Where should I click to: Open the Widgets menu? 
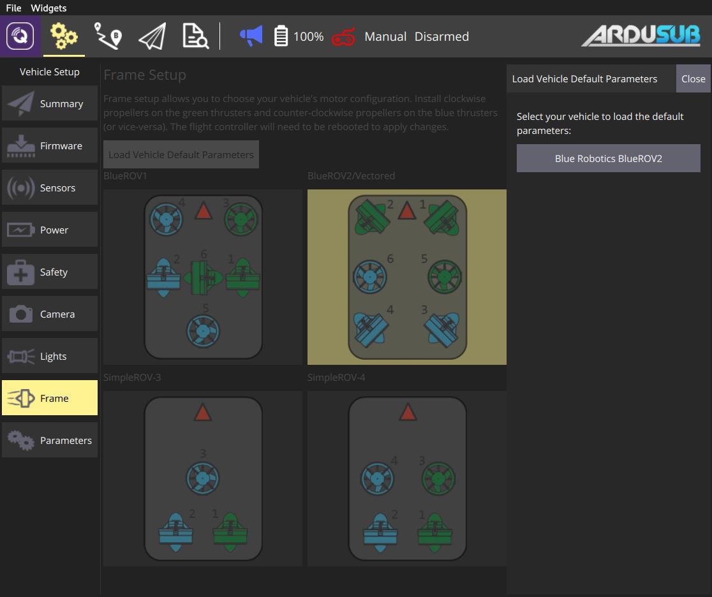pyautogui.click(x=48, y=8)
